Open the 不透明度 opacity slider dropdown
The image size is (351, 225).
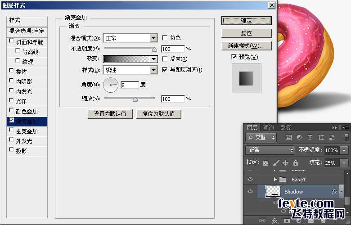(344, 150)
